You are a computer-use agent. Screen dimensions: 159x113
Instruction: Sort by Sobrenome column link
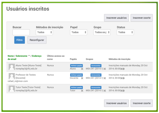(22, 56)
